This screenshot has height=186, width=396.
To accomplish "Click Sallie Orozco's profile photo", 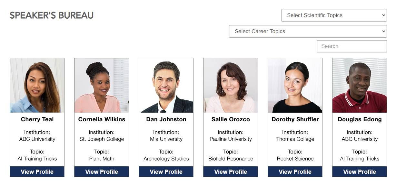I will coord(231,85).
